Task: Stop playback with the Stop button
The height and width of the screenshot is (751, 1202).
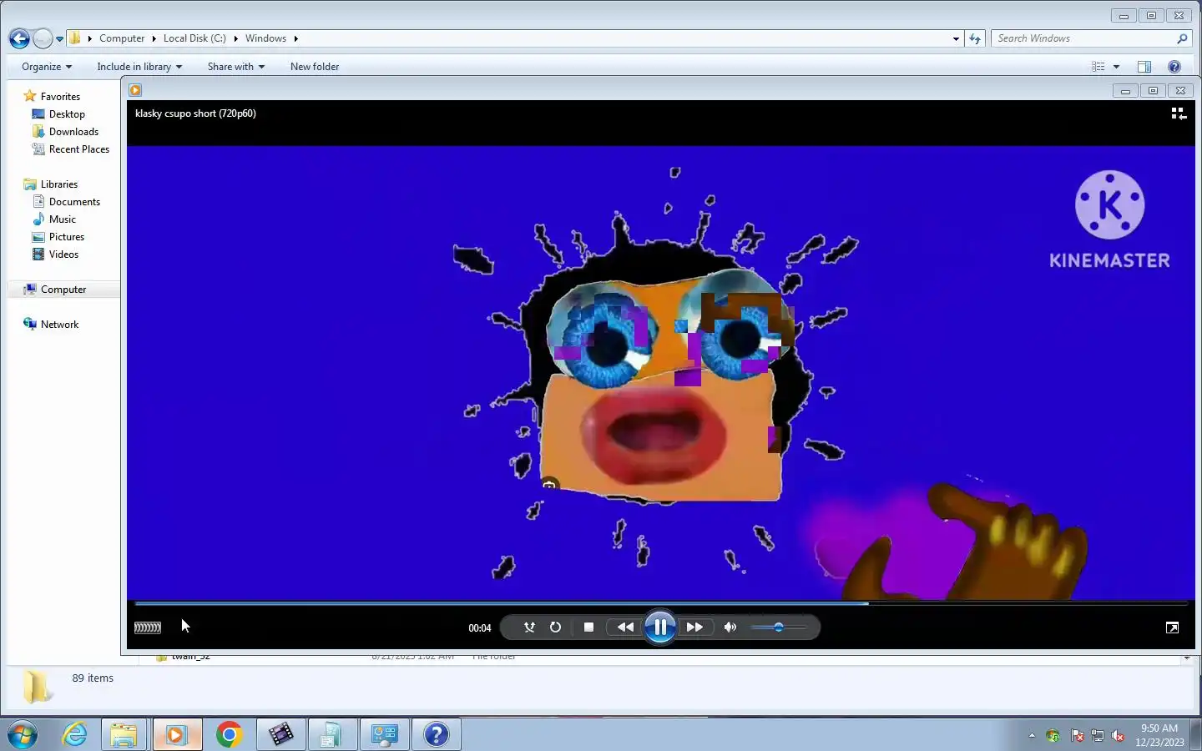Action: click(x=588, y=628)
